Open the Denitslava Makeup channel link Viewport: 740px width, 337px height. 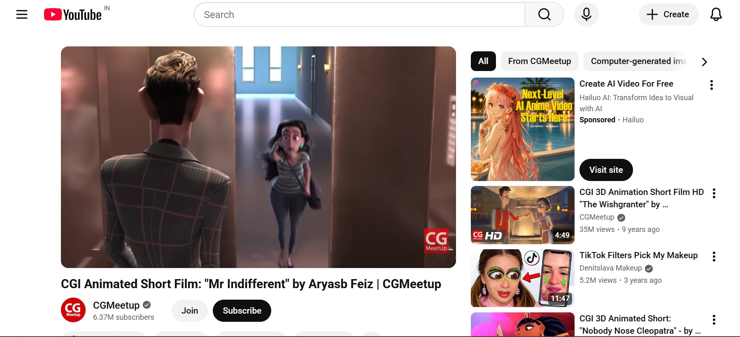point(611,268)
